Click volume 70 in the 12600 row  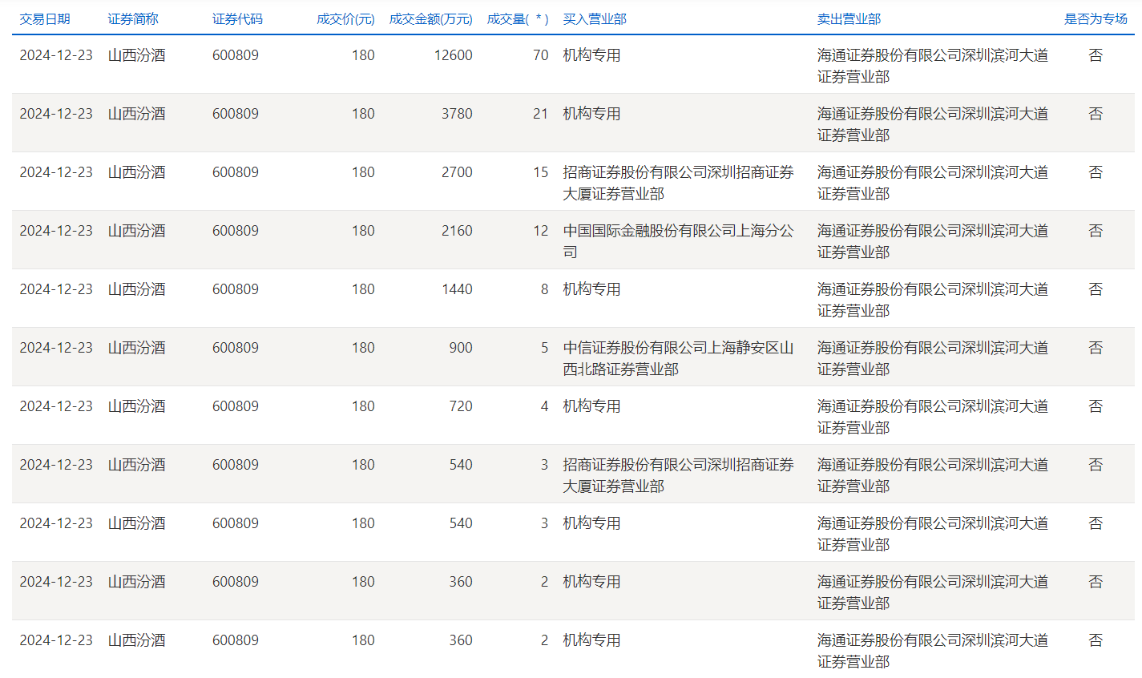[541, 55]
